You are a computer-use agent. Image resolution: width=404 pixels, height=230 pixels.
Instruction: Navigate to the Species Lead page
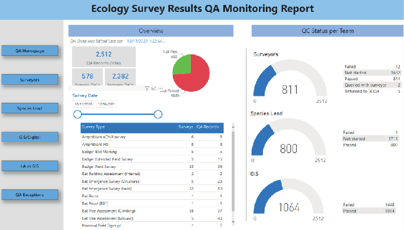click(x=30, y=108)
